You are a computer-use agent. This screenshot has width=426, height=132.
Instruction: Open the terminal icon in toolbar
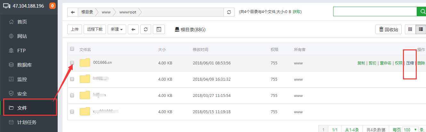[159, 29]
